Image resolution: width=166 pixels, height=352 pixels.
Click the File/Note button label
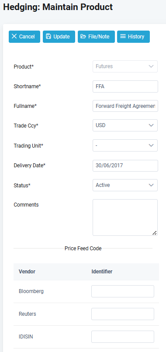(99, 37)
